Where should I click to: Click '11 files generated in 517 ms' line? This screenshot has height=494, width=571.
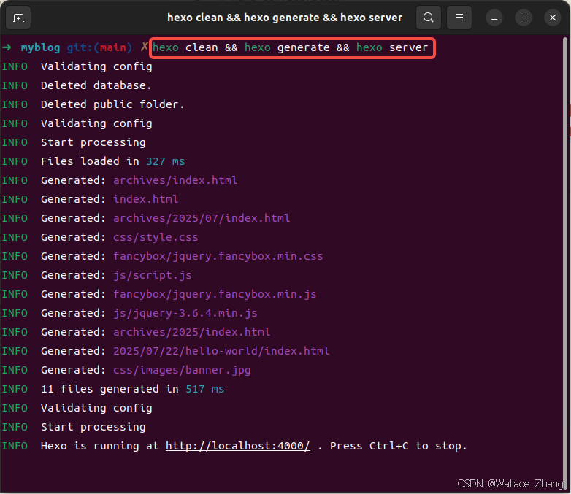point(113,389)
